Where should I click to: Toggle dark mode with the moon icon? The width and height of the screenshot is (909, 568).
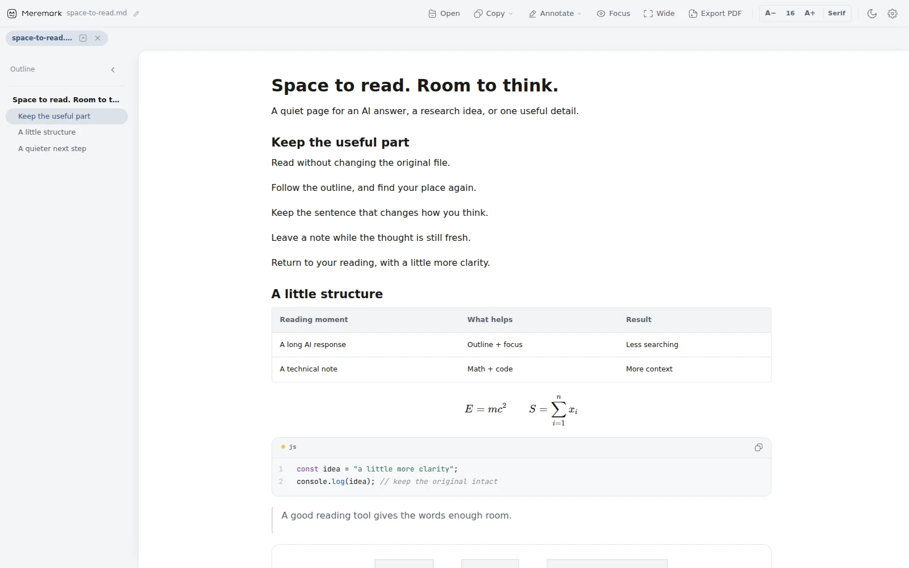(872, 14)
